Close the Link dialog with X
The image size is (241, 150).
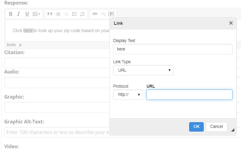(231, 23)
